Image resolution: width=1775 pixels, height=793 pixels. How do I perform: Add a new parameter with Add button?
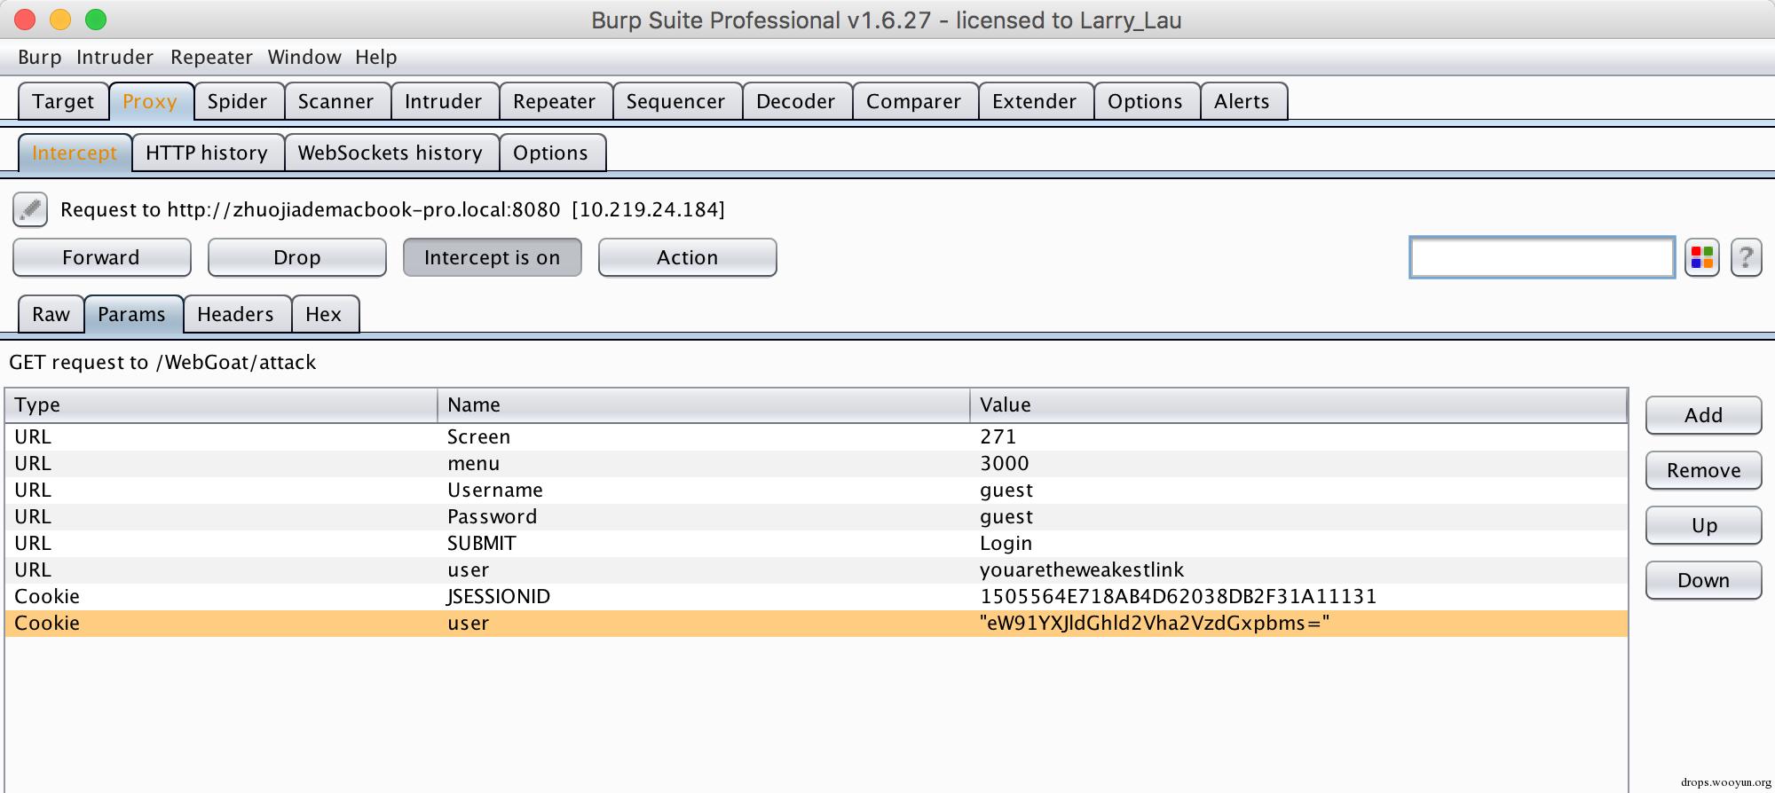click(x=1702, y=416)
